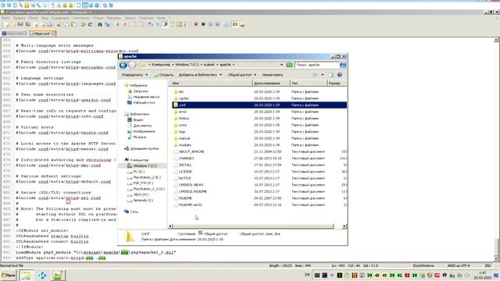500x281 pixels.
Task: Switch to the httpd.conf tab
Action: click(41, 33)
